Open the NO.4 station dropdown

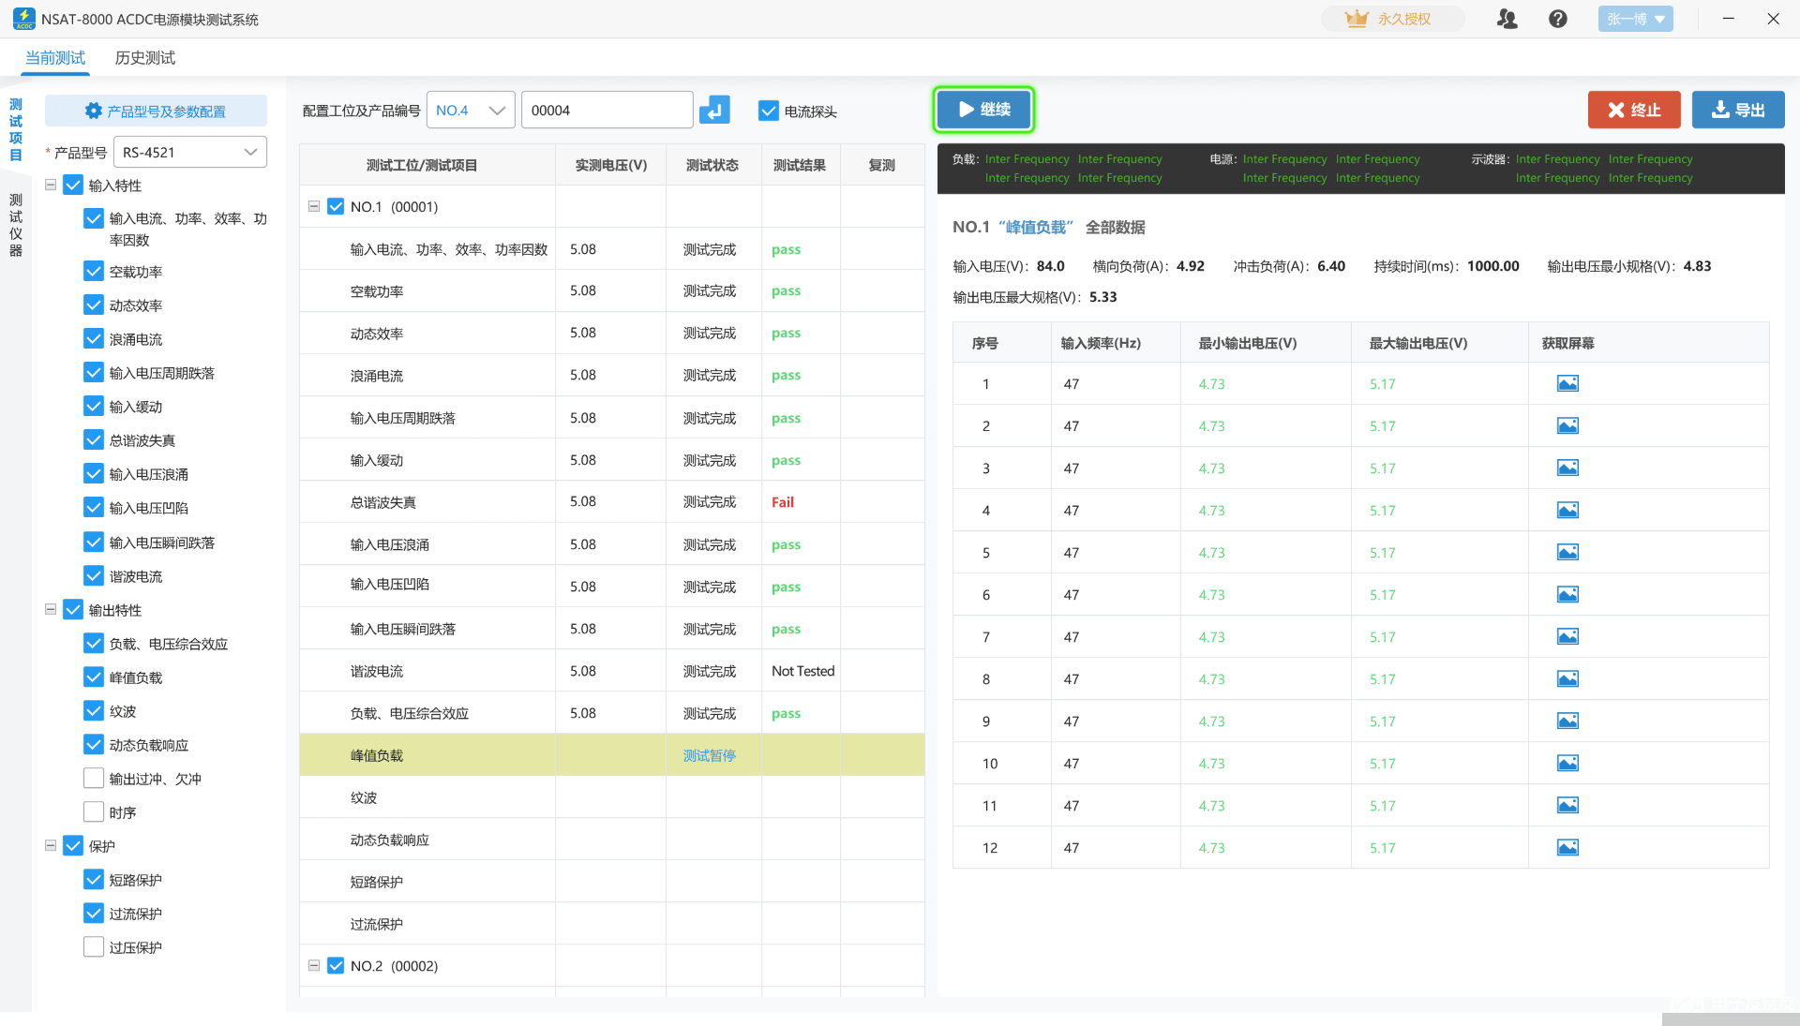coord(471,111)
